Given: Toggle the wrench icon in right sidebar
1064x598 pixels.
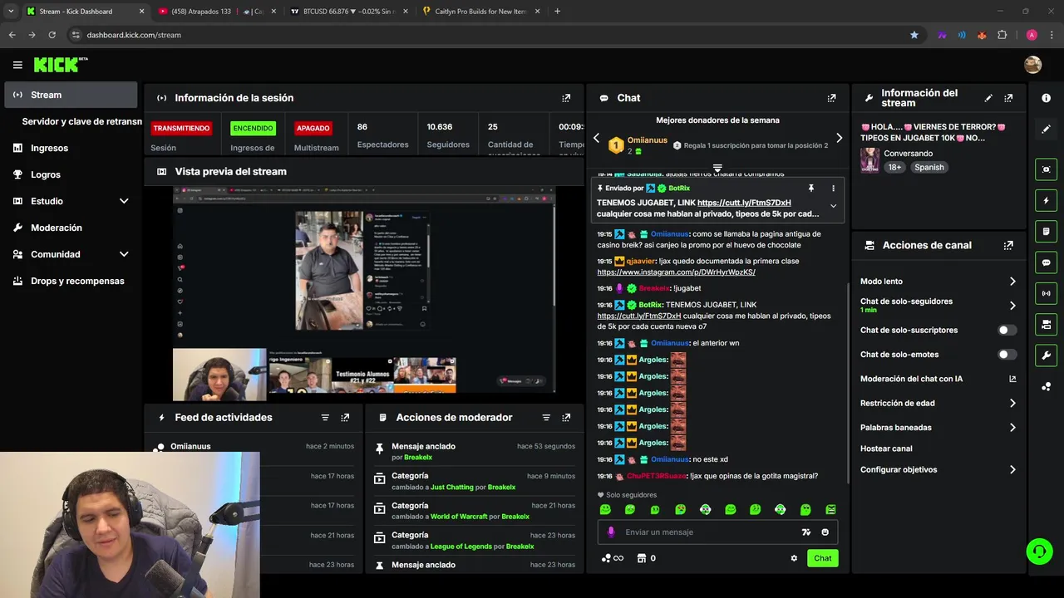Looking at the screenshot, I should pos(1046,355).
